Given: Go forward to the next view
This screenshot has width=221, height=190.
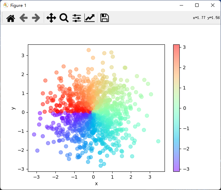Looking at the screenshot, I should [36, 18].
